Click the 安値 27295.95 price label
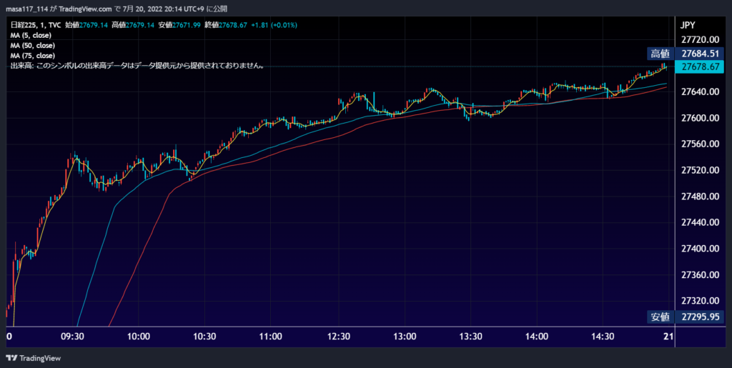Viewport: 732px width, 368px height. coord(686,317)
